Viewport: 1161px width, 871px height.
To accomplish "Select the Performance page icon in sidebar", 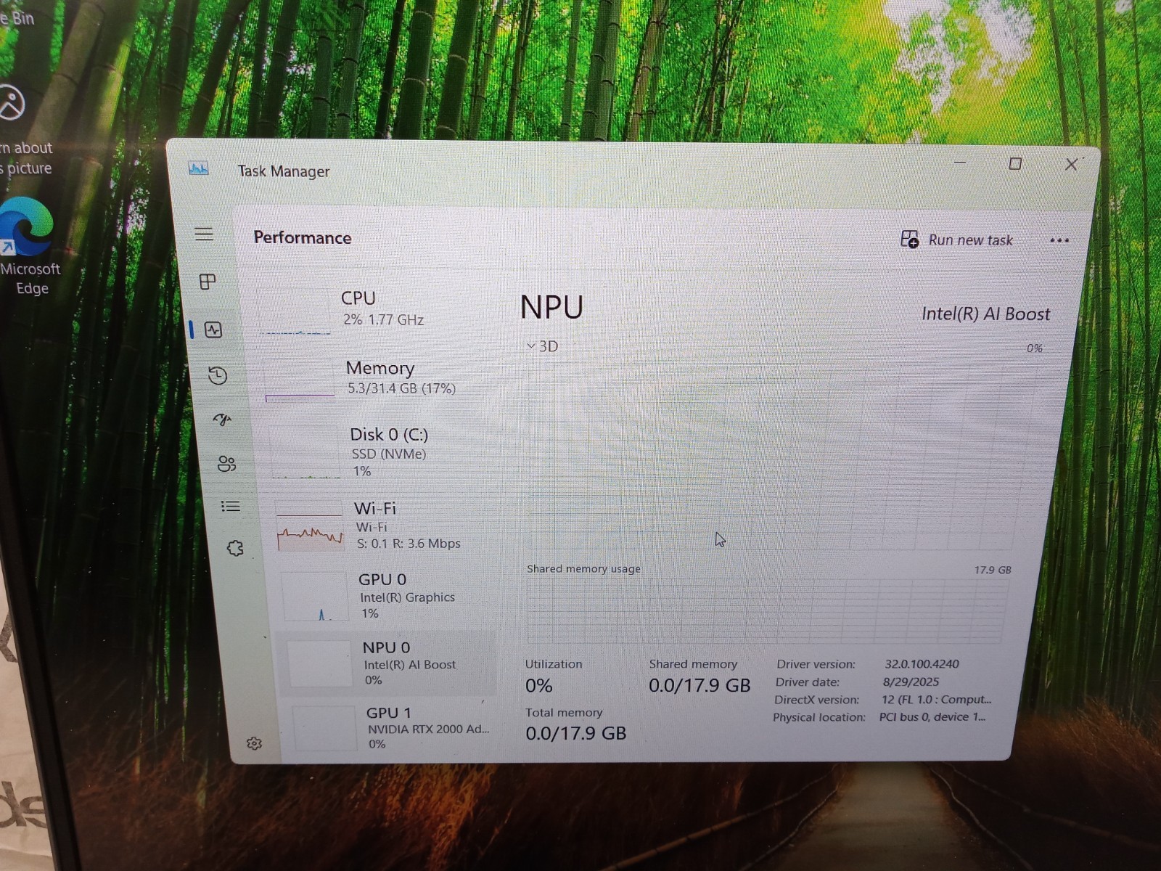I will point(213,330).
